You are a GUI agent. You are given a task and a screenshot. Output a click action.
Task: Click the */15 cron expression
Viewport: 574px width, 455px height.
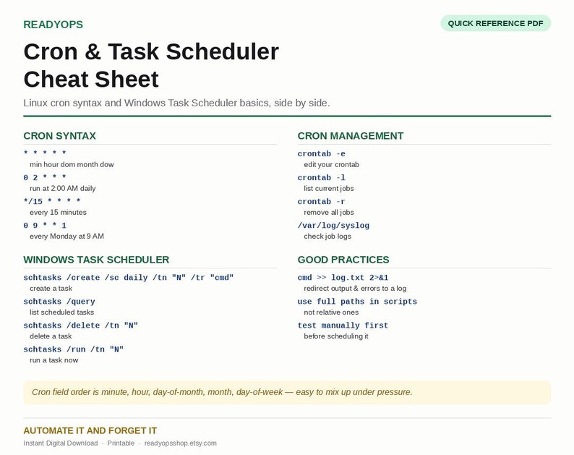click(52, 202)
